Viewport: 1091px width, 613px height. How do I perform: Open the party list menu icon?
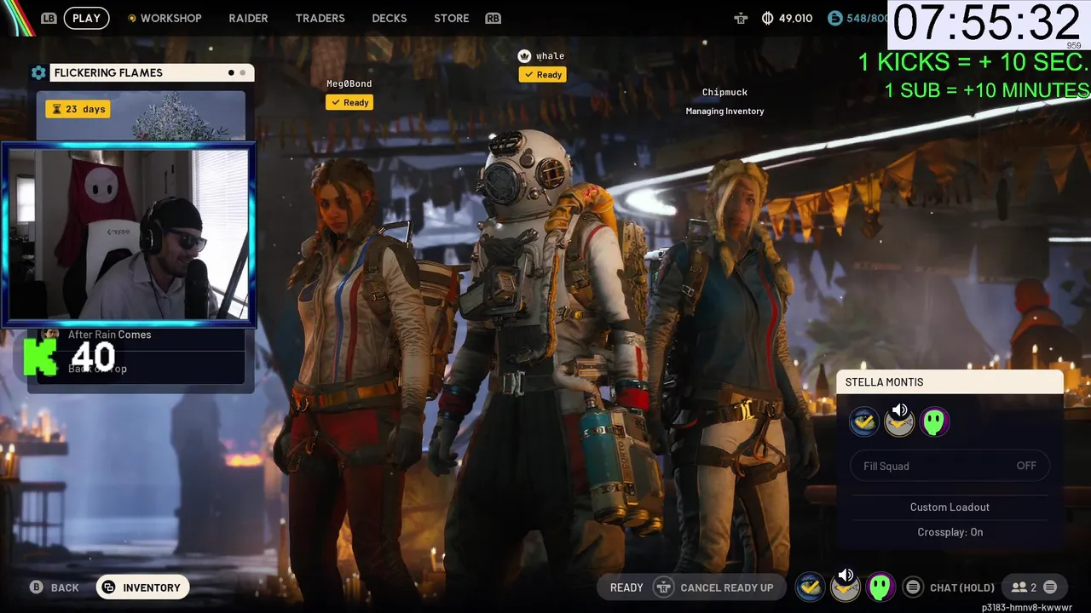(1050, 587)
